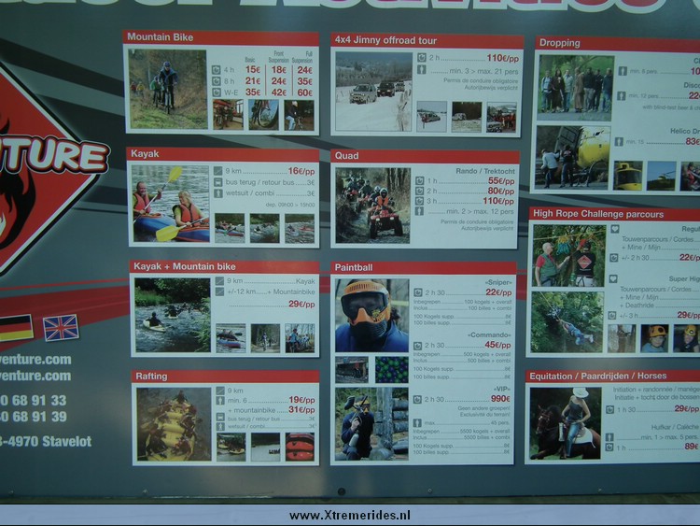Click the snowy 4x4 Jimny convoy photo
Image resolution: width=700 pixels, height=526 pixels.
coord(374,92)
